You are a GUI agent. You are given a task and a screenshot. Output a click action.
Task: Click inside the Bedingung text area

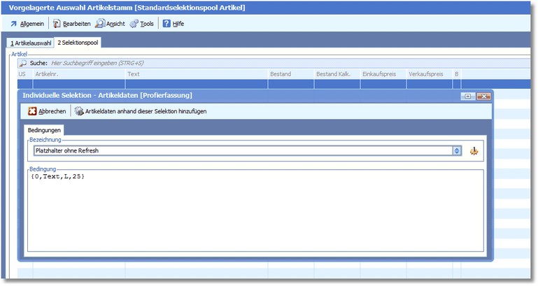(x=255, y=210)
